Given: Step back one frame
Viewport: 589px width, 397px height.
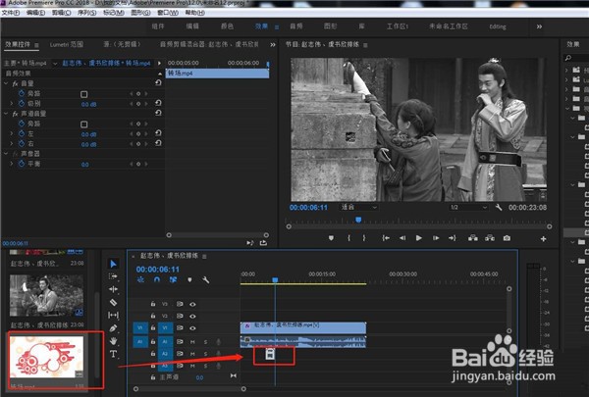Looking at the screenshot, I should coord(402,238).
